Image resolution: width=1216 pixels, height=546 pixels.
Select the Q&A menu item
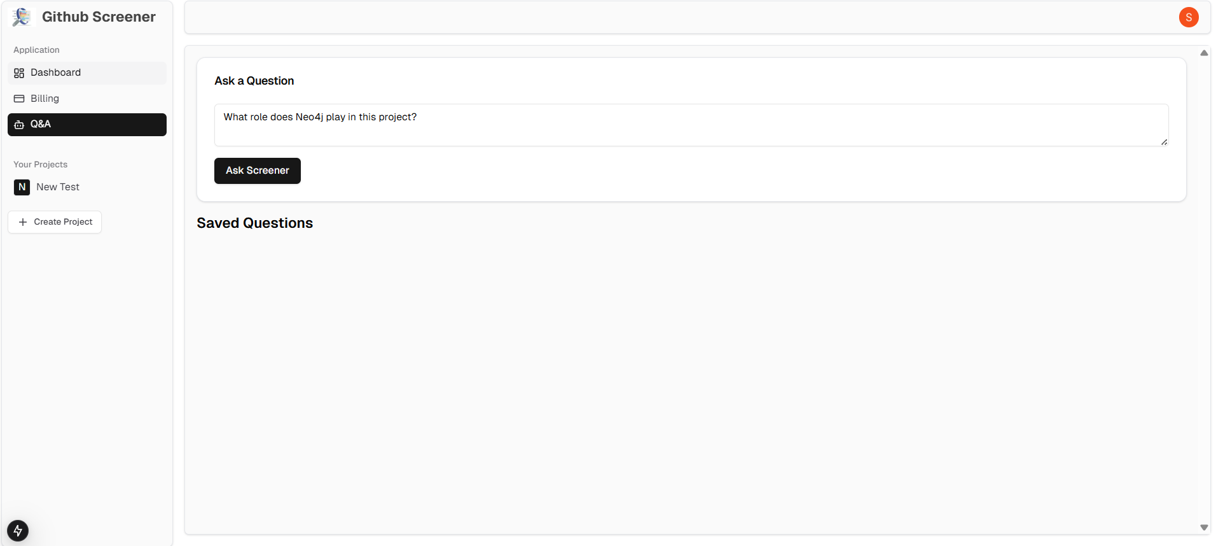[87, 125]
